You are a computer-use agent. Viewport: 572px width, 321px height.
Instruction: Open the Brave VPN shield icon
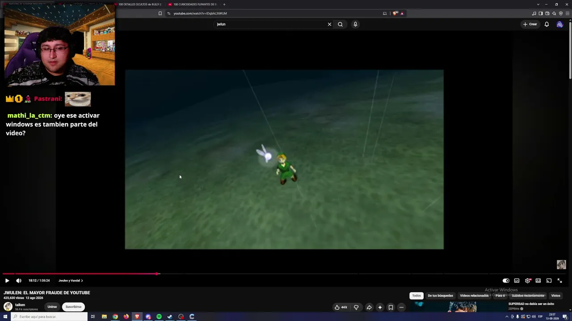[x=560, y=13]
